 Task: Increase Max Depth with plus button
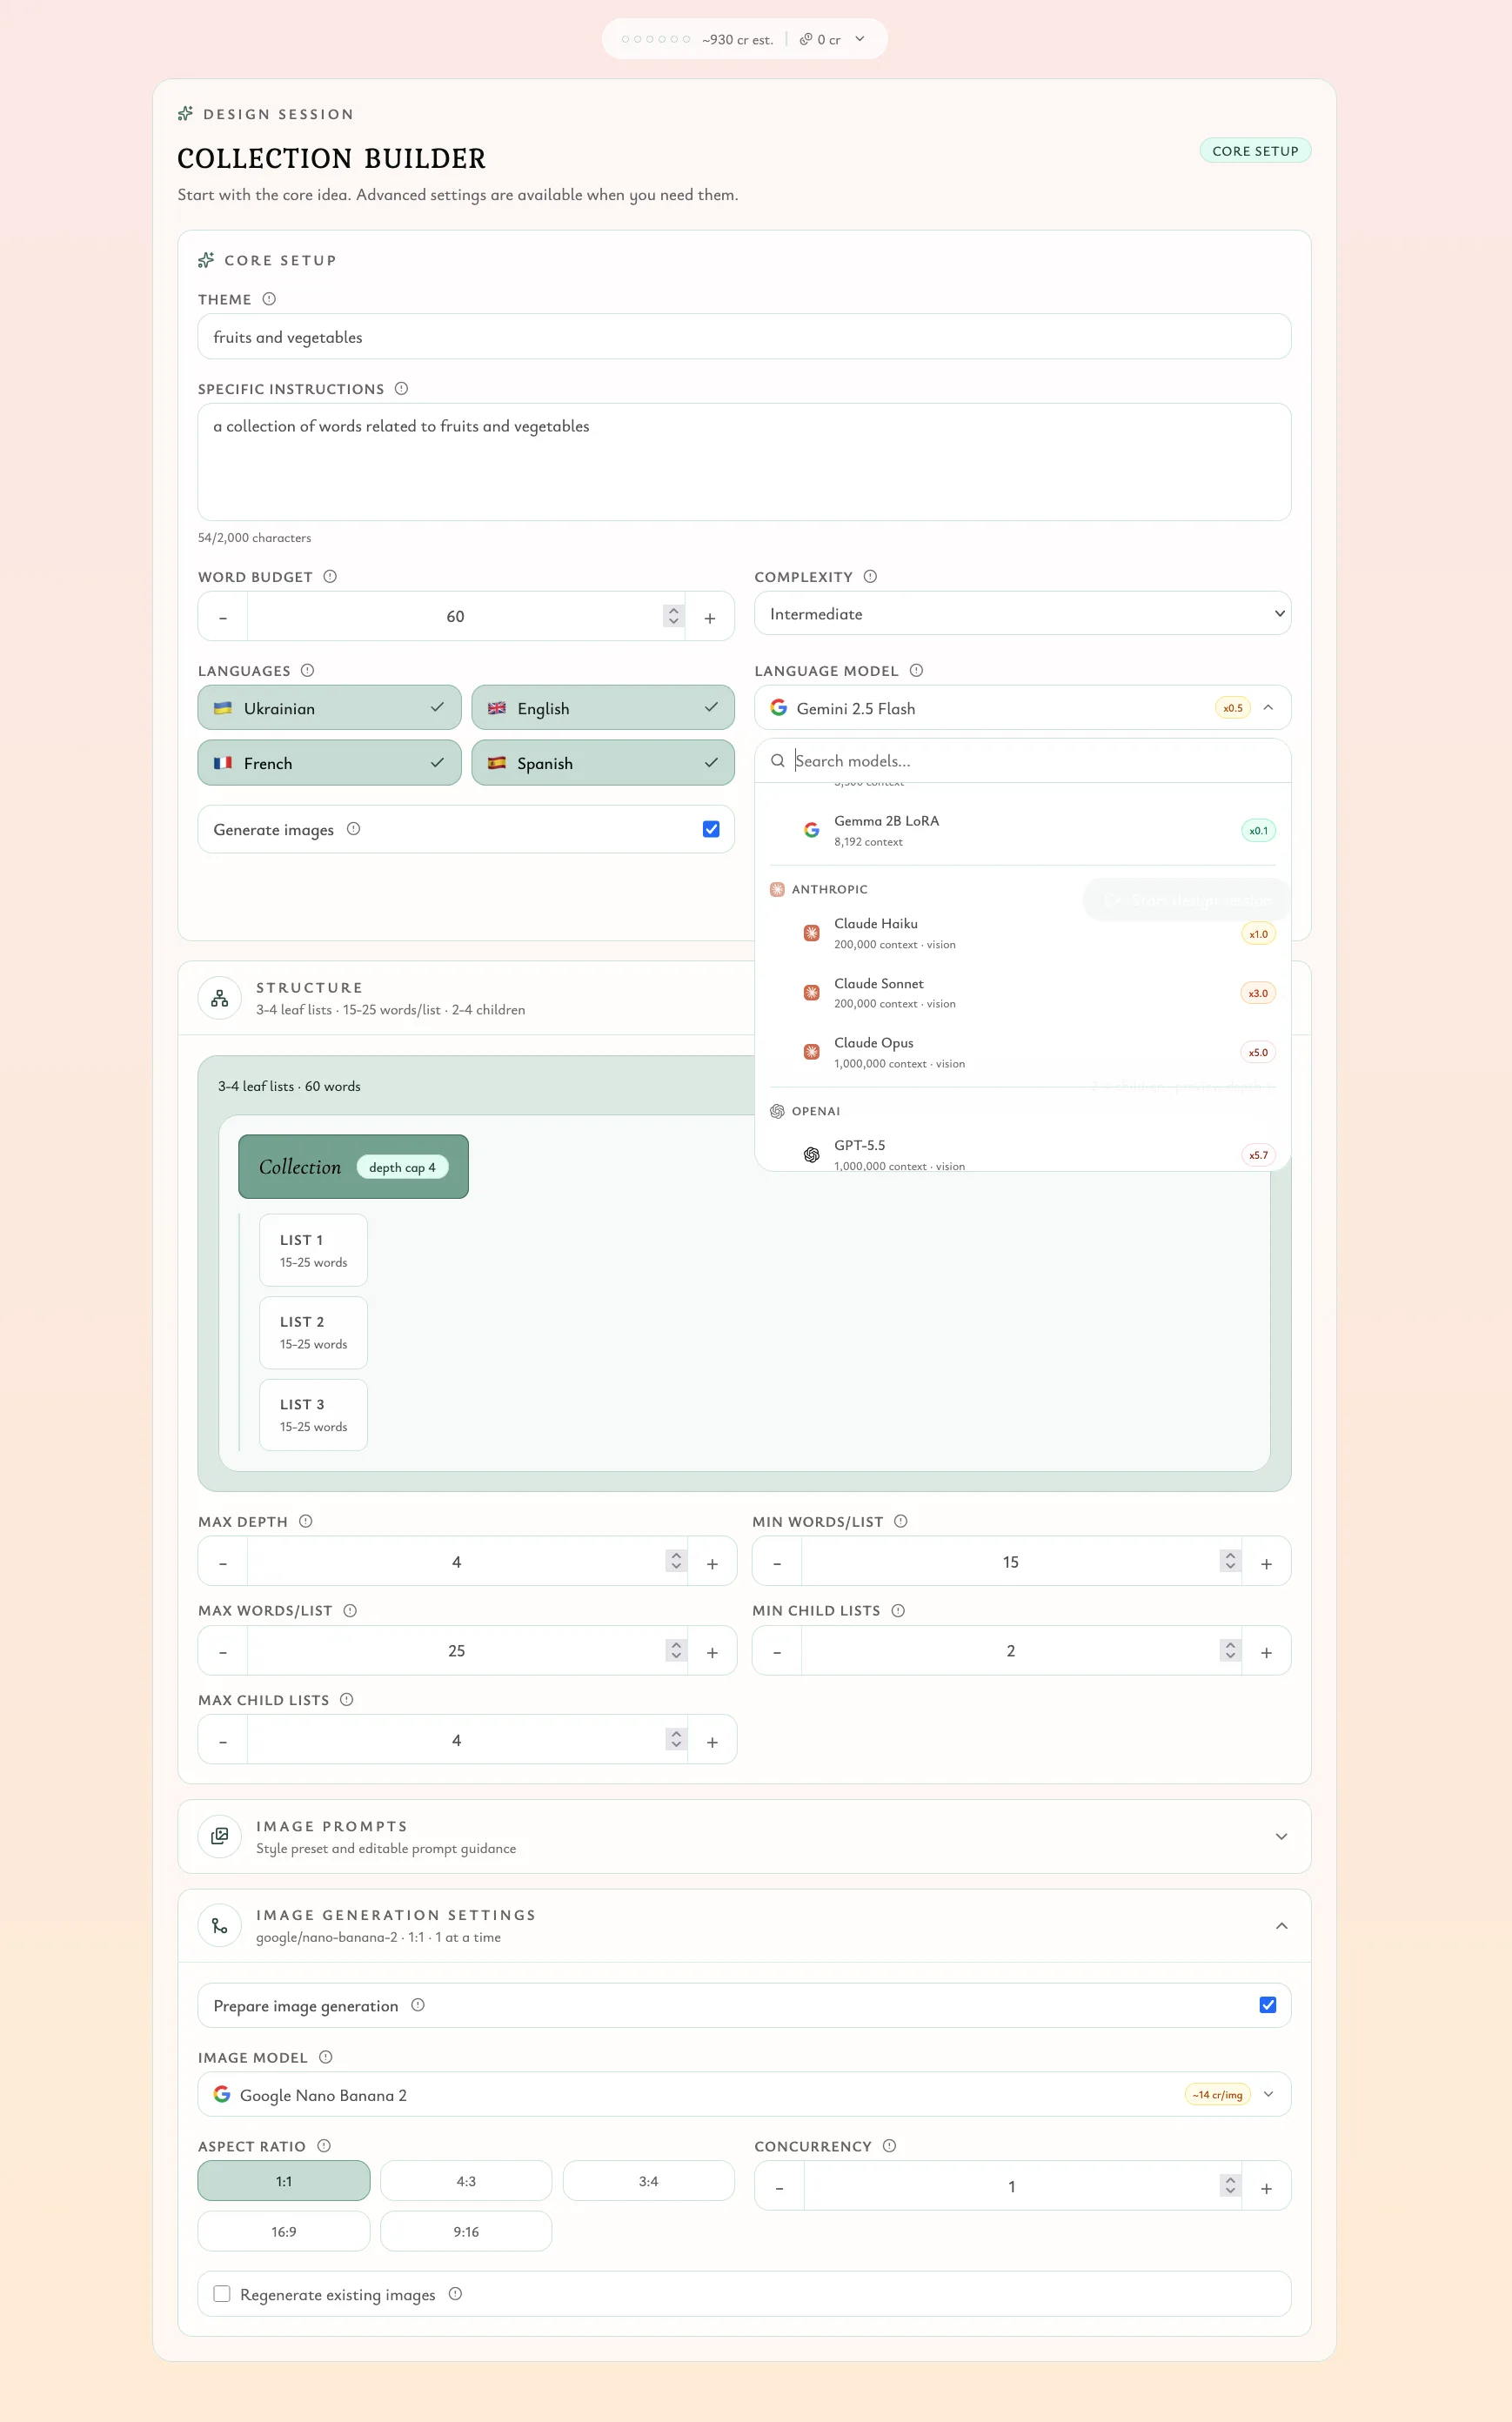(712, 1562)
